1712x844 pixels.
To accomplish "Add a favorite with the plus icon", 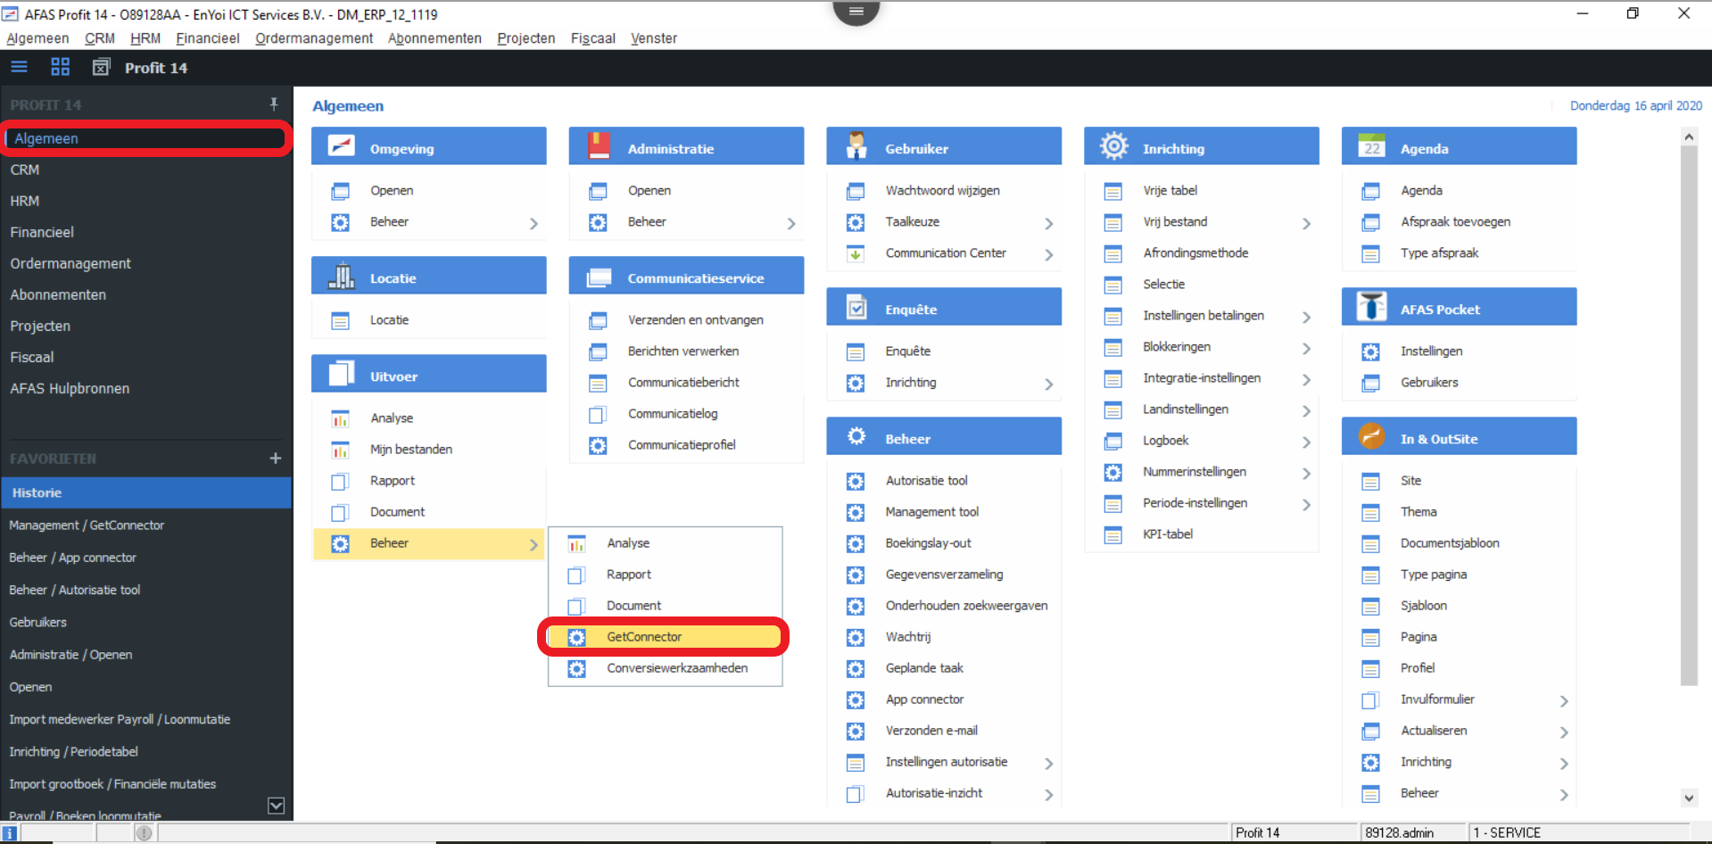I will tap(276, 458).
